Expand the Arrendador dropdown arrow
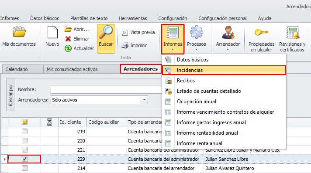Viewport: 311px width, 173px height. [228, 50]
